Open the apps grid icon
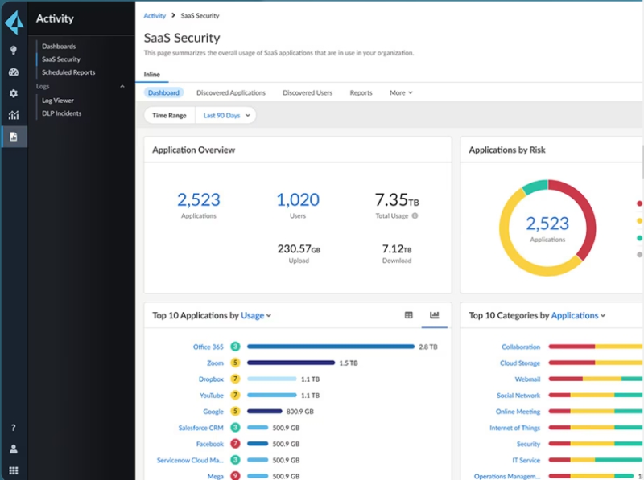The height and width of the screenshot is (480, 644). 14,470
